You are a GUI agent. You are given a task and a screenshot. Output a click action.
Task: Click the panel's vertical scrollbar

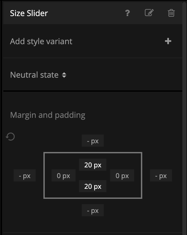click(184, 117)
